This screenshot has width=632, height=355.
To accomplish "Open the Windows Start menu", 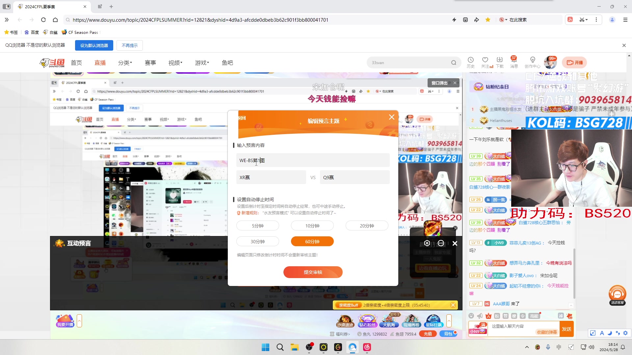I will click(265, 347).
